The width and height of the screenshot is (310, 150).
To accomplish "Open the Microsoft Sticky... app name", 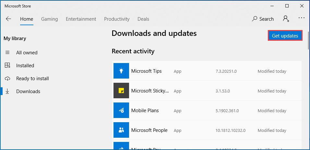I will (x=150, y=91).
